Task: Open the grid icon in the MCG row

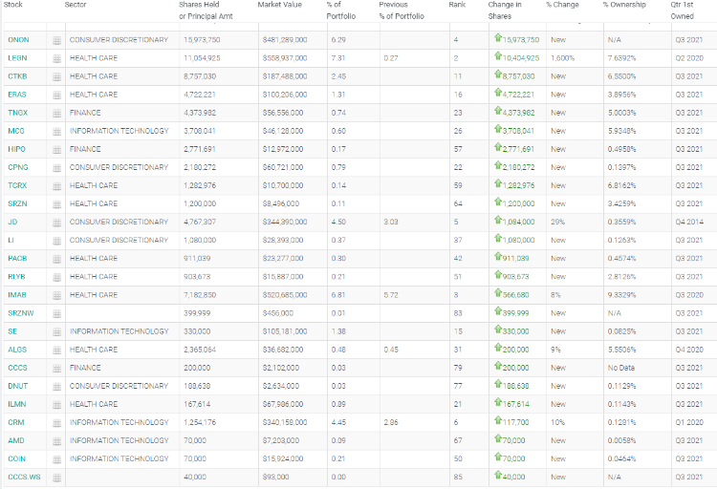Action: (56, 132)
